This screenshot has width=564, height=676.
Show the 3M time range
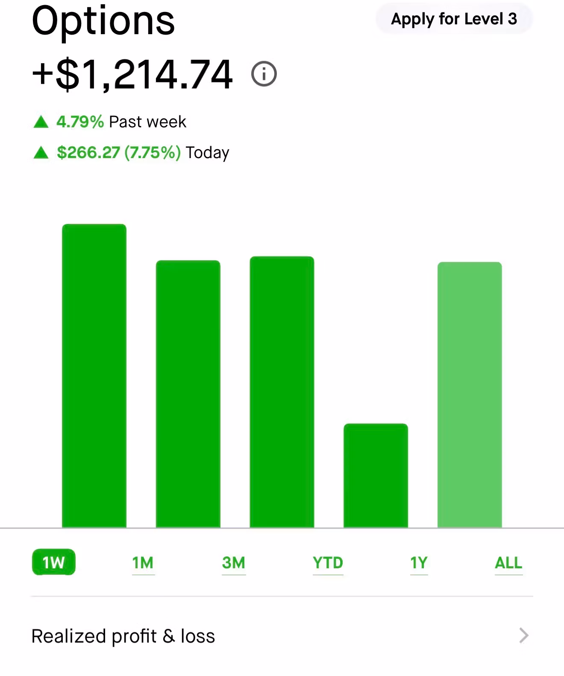pos(234,563)
